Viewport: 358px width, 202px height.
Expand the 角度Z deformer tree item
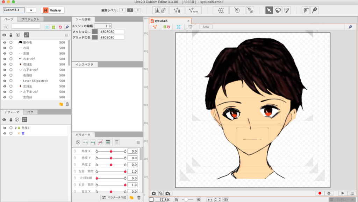coord(16,128)
